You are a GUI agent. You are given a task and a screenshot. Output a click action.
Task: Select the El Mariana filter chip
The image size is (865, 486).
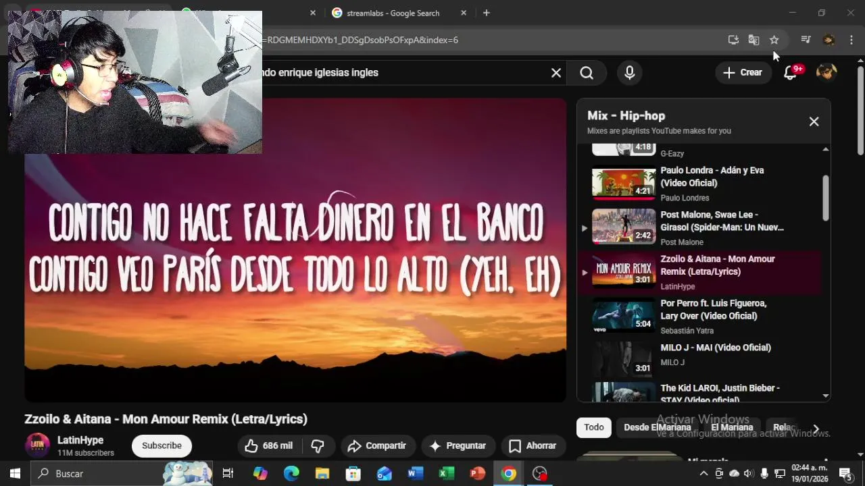pyautogui.click(x=732, y=427)
